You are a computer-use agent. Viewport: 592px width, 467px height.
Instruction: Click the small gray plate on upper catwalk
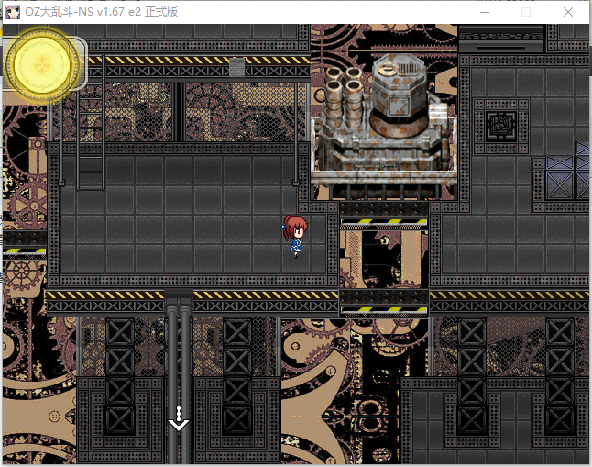click(x=236, y=67)
